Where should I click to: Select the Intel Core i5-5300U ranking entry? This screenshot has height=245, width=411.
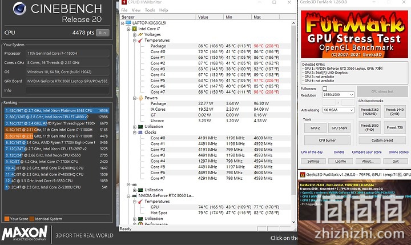(57, 187)
